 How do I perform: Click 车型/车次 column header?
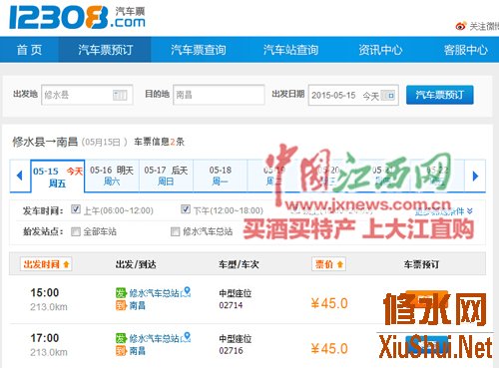239,264
